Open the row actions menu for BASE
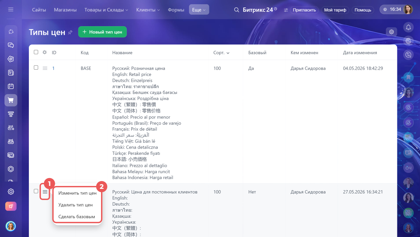This screenshot has height=237, width=420. tap(45, 68)
